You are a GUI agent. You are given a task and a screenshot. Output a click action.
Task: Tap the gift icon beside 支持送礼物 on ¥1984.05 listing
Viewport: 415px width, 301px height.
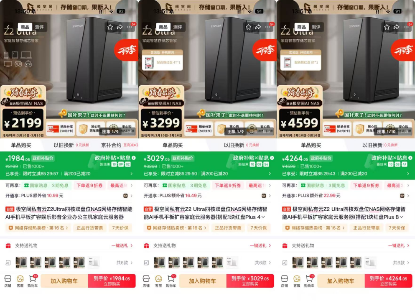click(x=8, y=246)
